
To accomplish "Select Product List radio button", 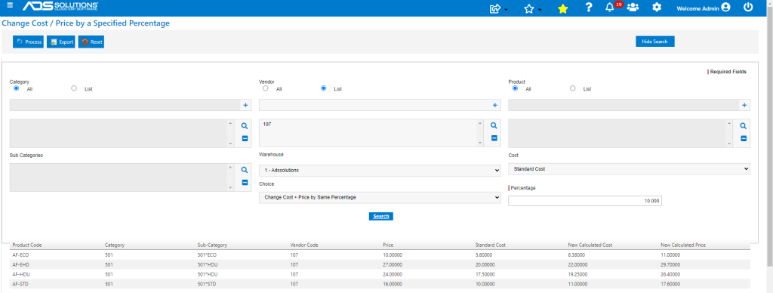I will click(572, 88).
